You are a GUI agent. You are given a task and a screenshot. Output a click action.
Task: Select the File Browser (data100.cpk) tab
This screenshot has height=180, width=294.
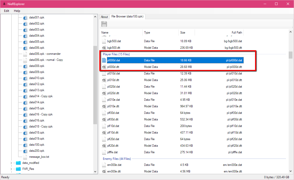pyautogui.click(x=127, y=16)
